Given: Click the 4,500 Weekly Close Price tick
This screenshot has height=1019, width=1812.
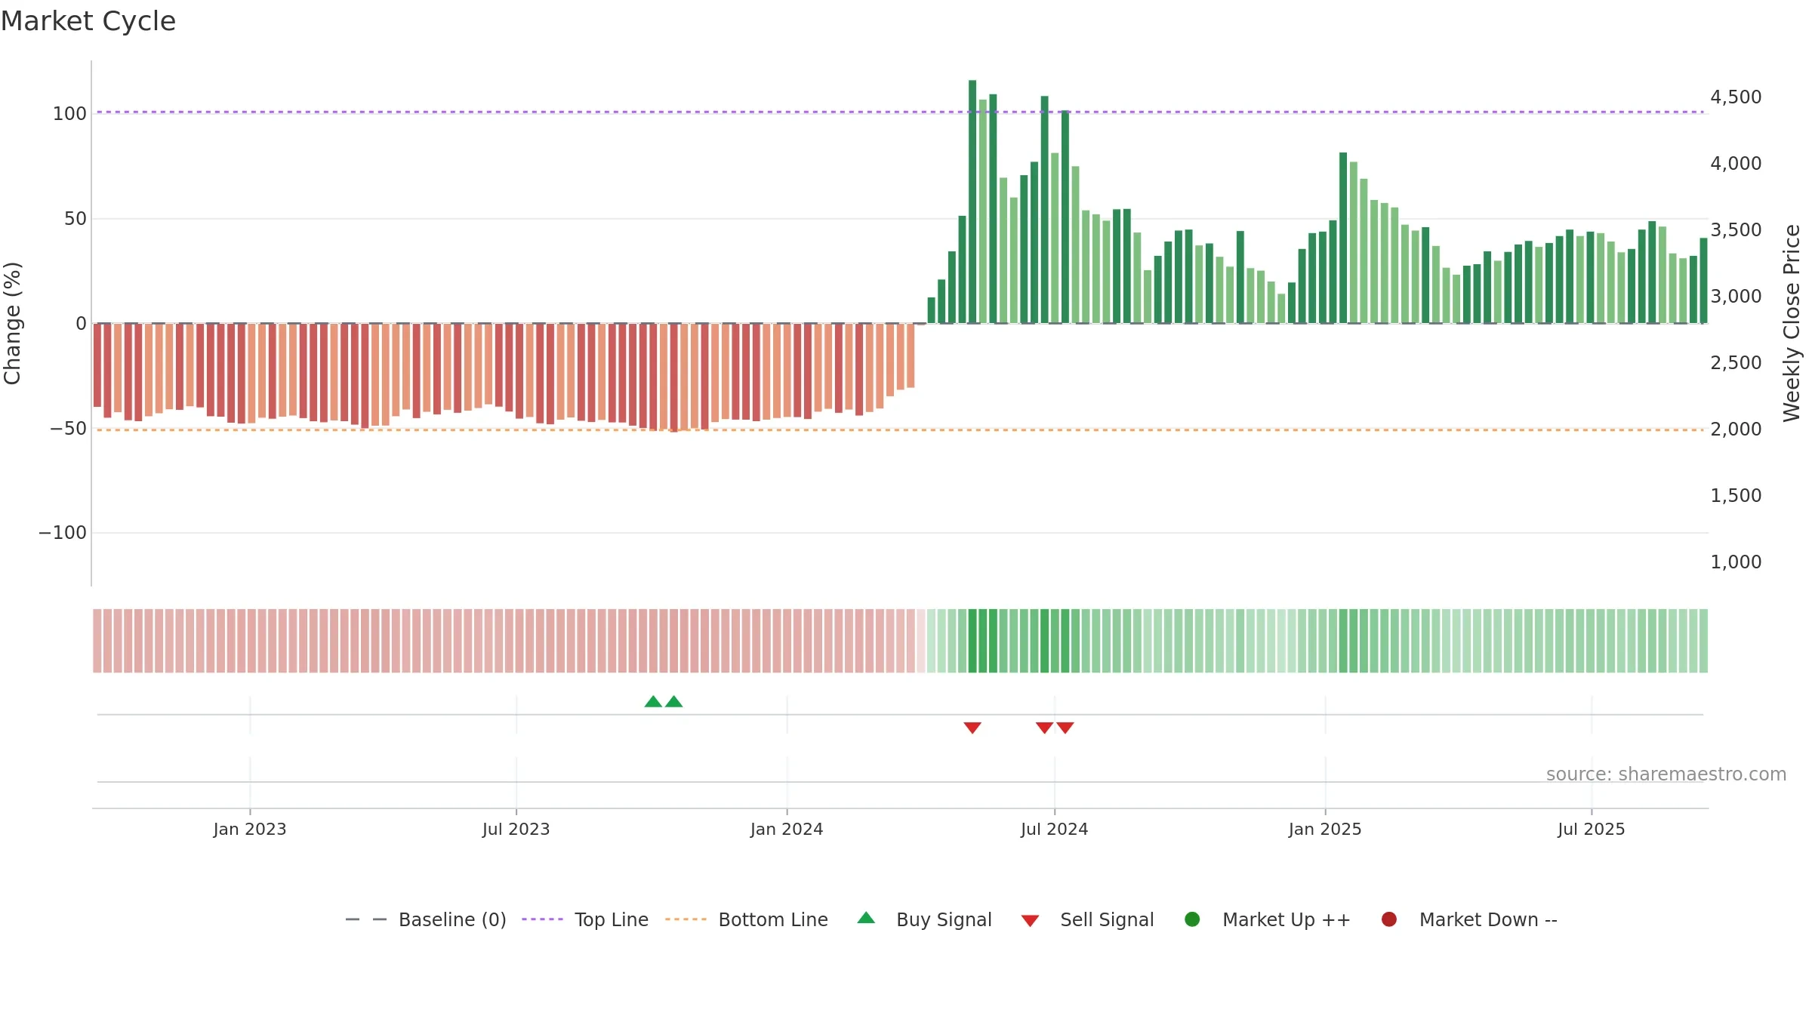Looking at the screenshot, I should point(1736,97).
